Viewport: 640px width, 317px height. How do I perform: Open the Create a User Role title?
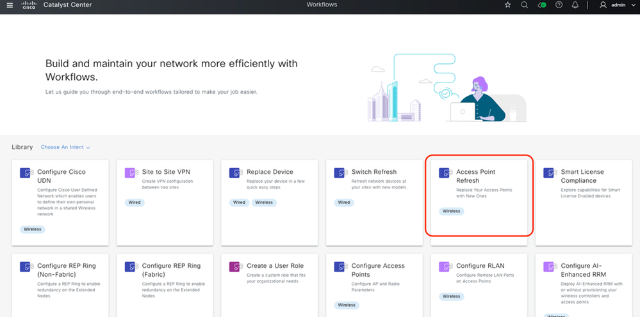click(275, 266)
